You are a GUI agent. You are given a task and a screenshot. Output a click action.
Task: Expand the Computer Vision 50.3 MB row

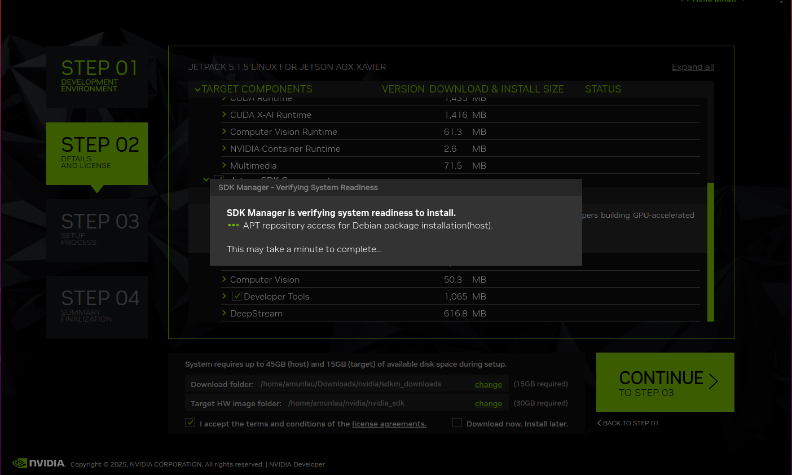coord(224,279)
